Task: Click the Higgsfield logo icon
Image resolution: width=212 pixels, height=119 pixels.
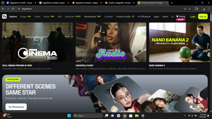Action: 4,16
